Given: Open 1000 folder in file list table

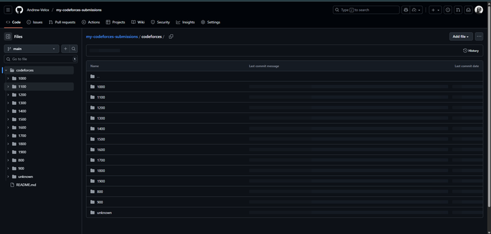Looking at the screenshot, I should 101,87.
